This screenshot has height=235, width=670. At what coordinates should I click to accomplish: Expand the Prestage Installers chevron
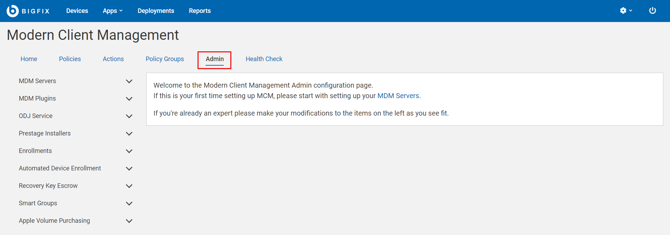[x=129, y=134]
